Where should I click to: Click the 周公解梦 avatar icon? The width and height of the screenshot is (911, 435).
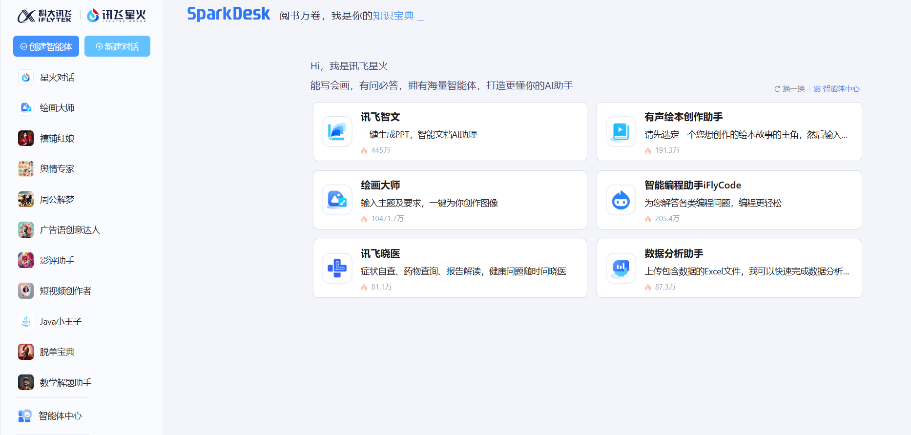[26, 199]
